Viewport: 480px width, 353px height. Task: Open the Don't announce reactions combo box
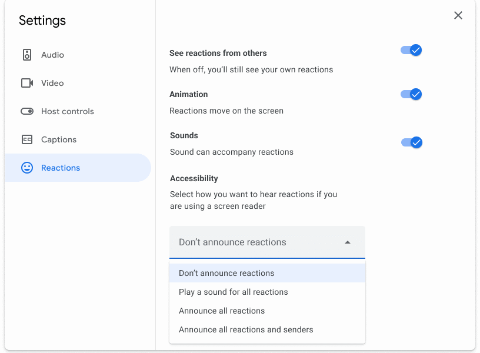(267, 242)
